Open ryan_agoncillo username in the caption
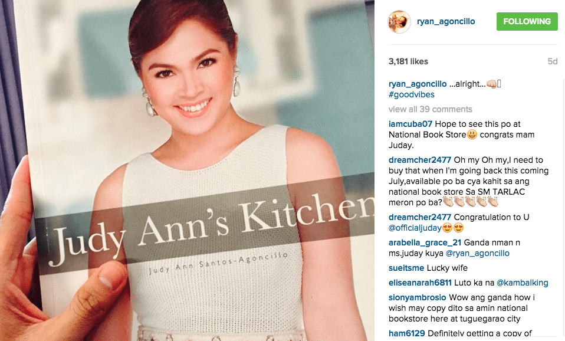The image size is (565, 341). (418, 84)
